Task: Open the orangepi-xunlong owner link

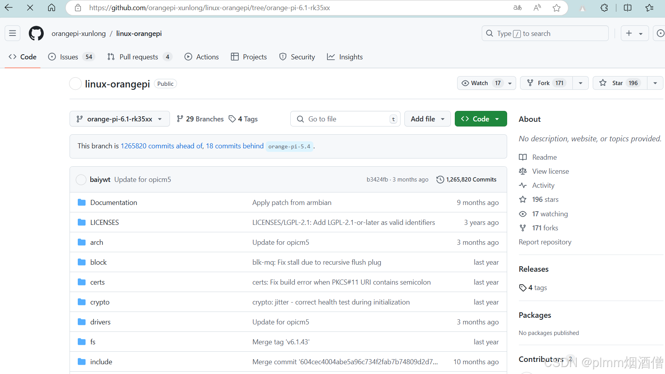Action: [x=79, y=34]
